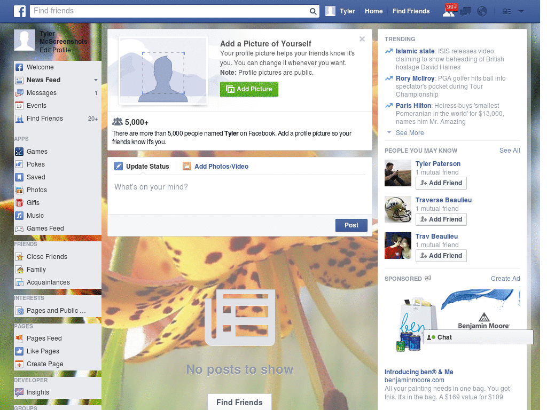The image size is (547, 410).
Task: Click the Messages sidebar icon
Action: [19, 93]
